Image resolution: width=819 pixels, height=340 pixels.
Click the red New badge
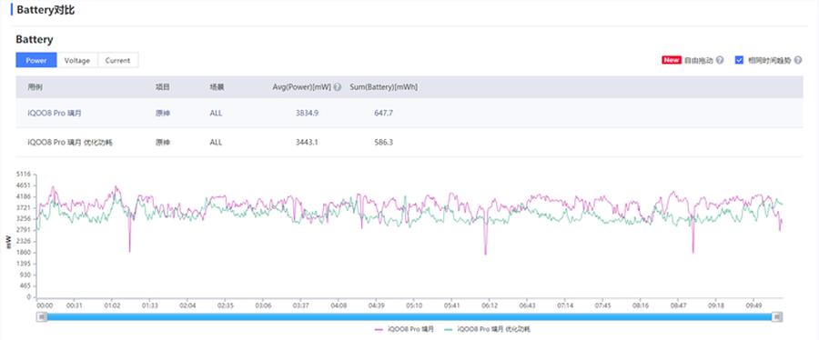point(672,60)
